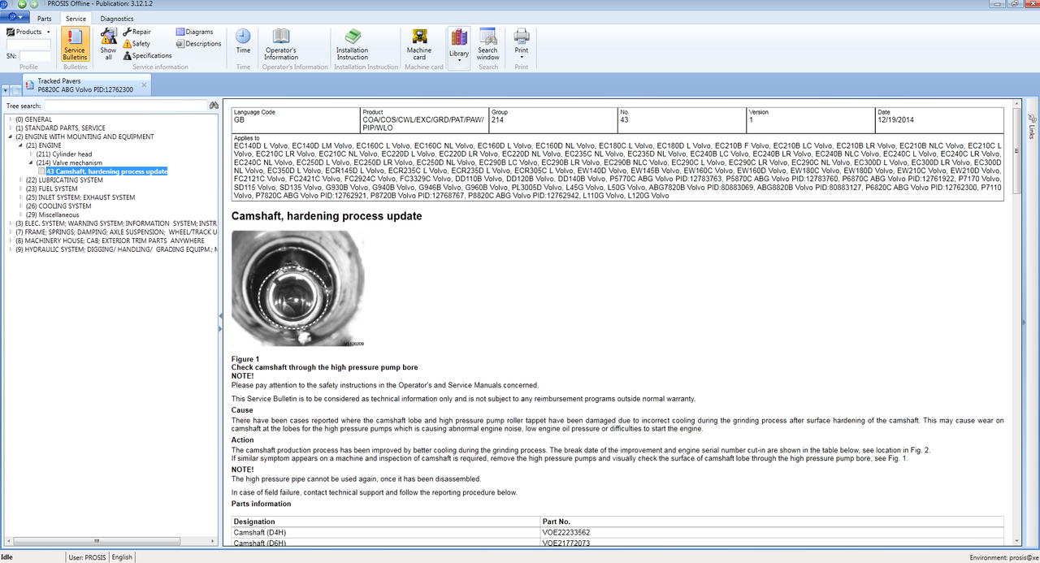Viewport: 1040px width, 563px height.
Task: Open Diagrams
Action: click(x=194, y=32)
